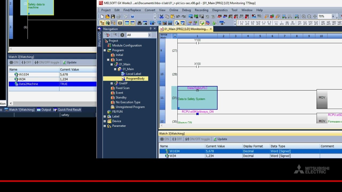Insert vertical line with the sF9 ladder icon

[282, 23]
